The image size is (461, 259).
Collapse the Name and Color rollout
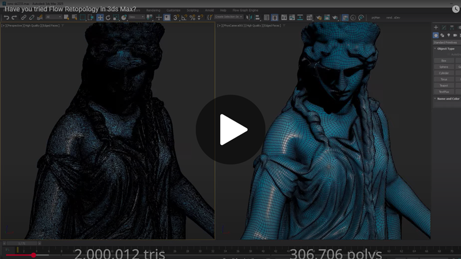448,98
